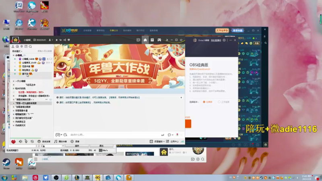This screenshot has height=181, width=322.
Task: Open the highlighted yellow tab in game platform
Action: (x=114, y=31)
